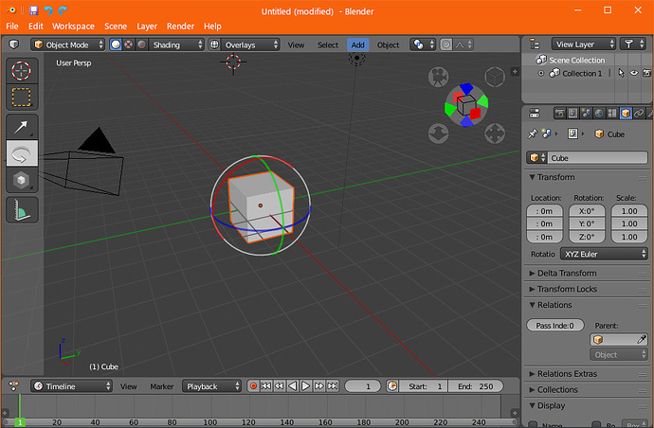Viewport: 654px width, 428px height.
Task: Click the undo arrow in title bar
Action: point(48,10)
